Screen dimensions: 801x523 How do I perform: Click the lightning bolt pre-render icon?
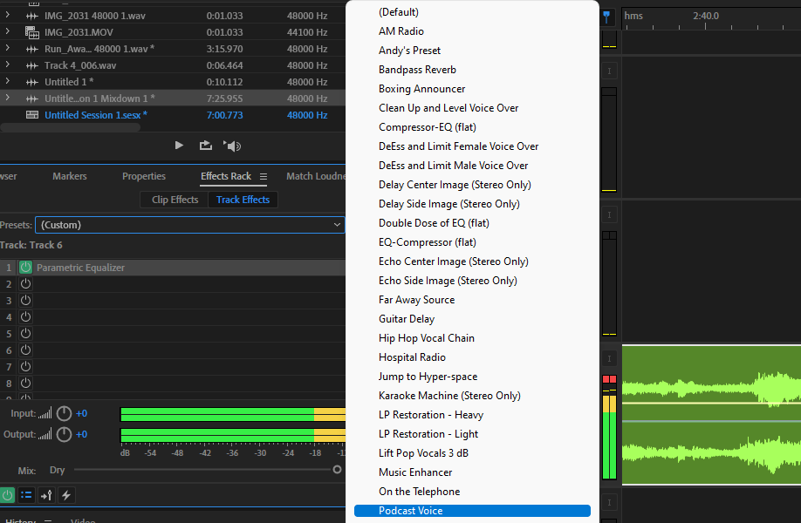[66, 495]
